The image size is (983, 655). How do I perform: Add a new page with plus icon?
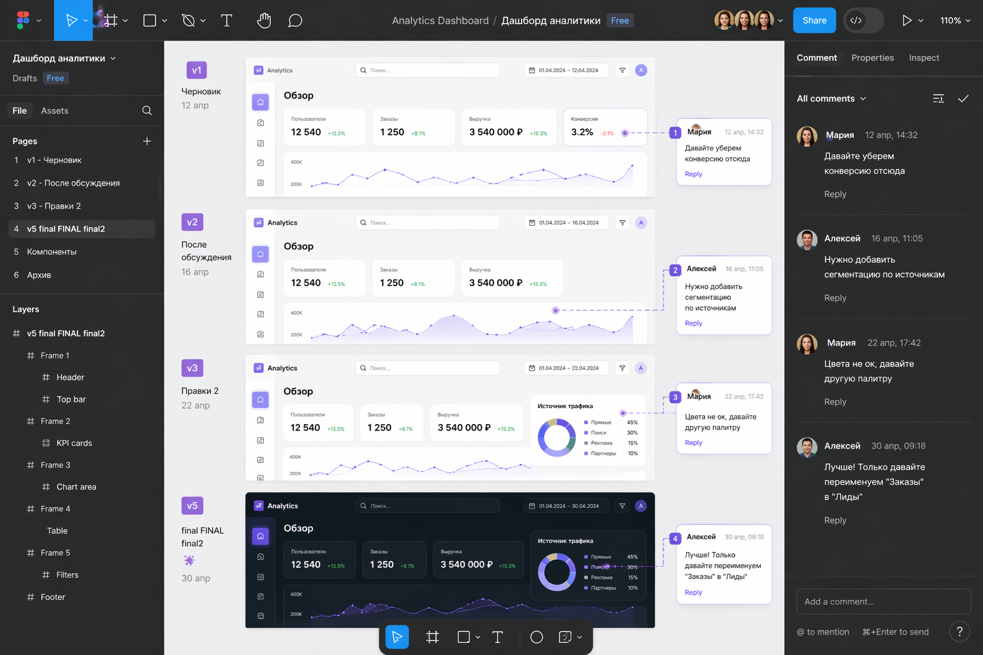(147, 141)
